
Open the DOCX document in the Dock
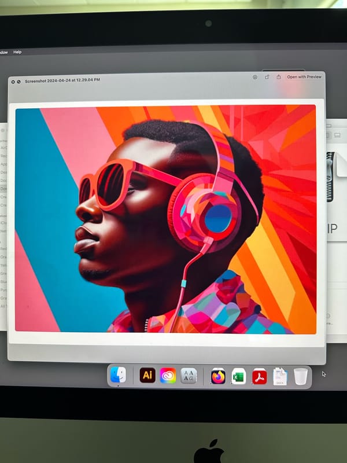pyautogui.click(x=280, y=376)
